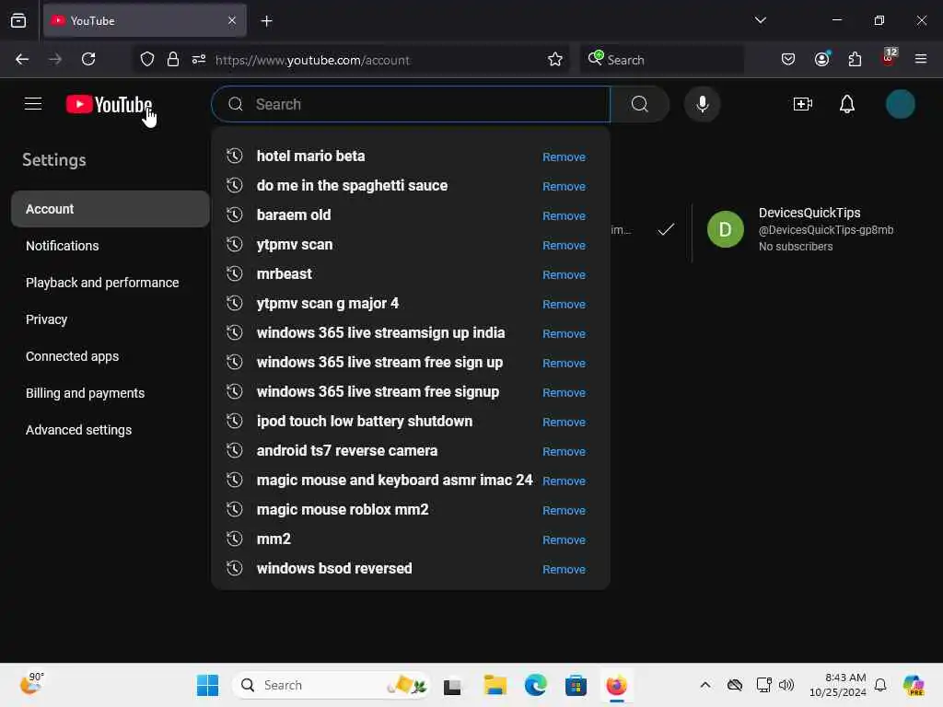
Task: Open Firefox View icon beside the tabs
Action: point(18,20)
